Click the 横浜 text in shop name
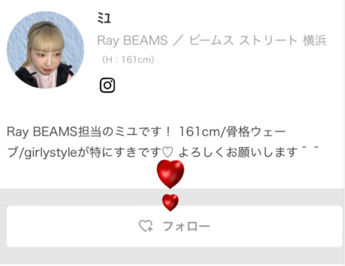The height and width of the screenshot is (266, 345). pyautogui.click(x=315, y=41)
